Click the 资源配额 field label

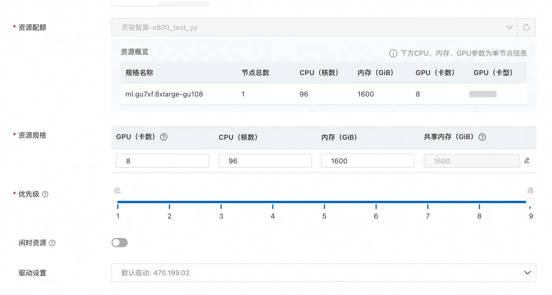pyautogui.click(x=32, y=27)
